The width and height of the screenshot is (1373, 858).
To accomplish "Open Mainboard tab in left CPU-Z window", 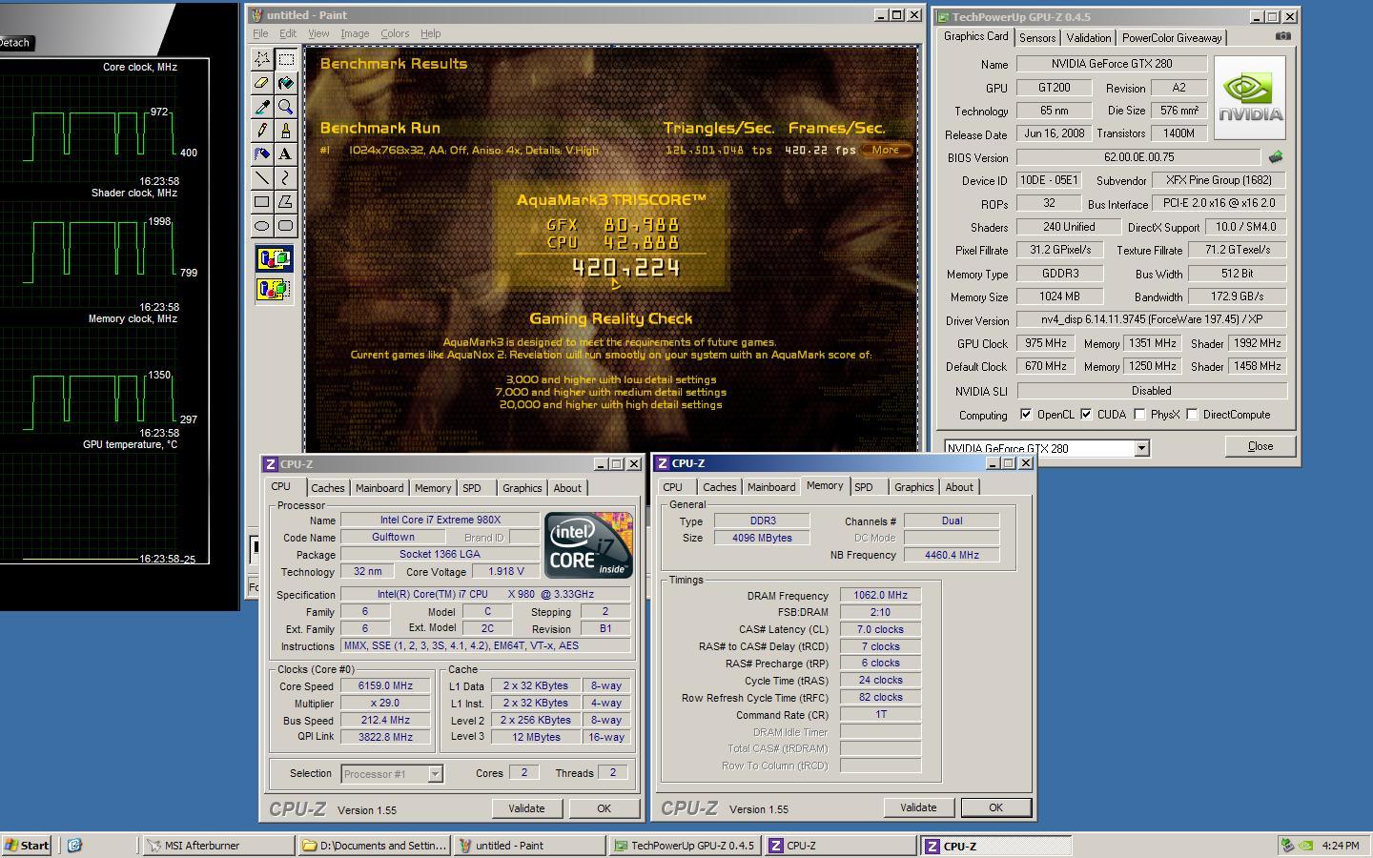I will click(379, 488).
